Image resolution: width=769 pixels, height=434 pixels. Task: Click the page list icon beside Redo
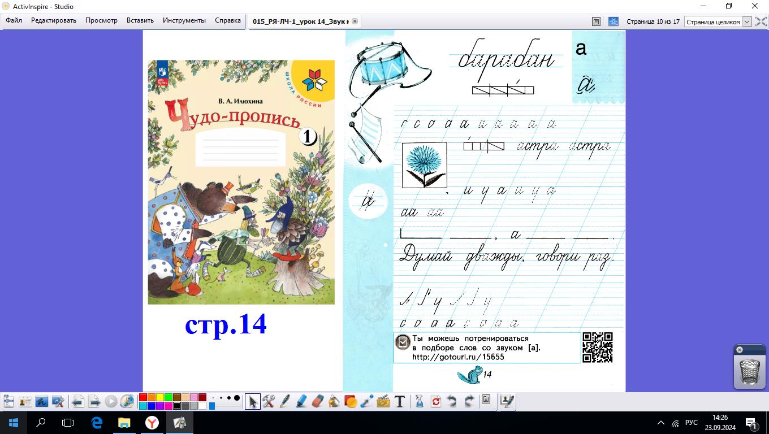click(x=486, y=400)
